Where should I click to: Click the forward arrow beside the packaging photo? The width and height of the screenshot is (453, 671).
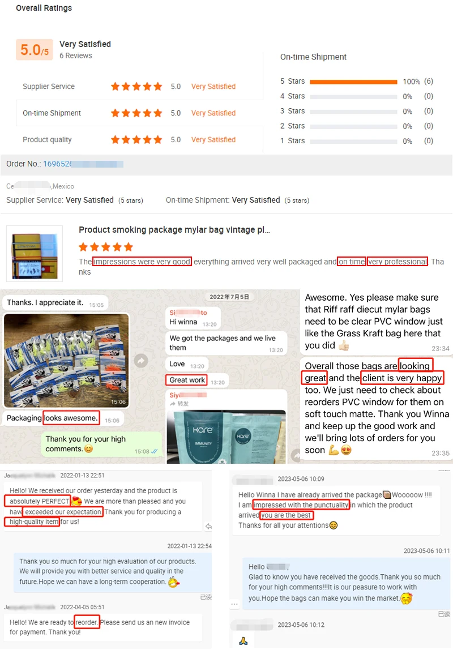[141, 360]
